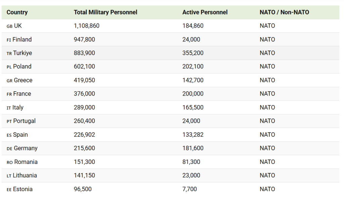344x203 pixels.
Task: Click the FR code beside France
Action: (9, 94)
